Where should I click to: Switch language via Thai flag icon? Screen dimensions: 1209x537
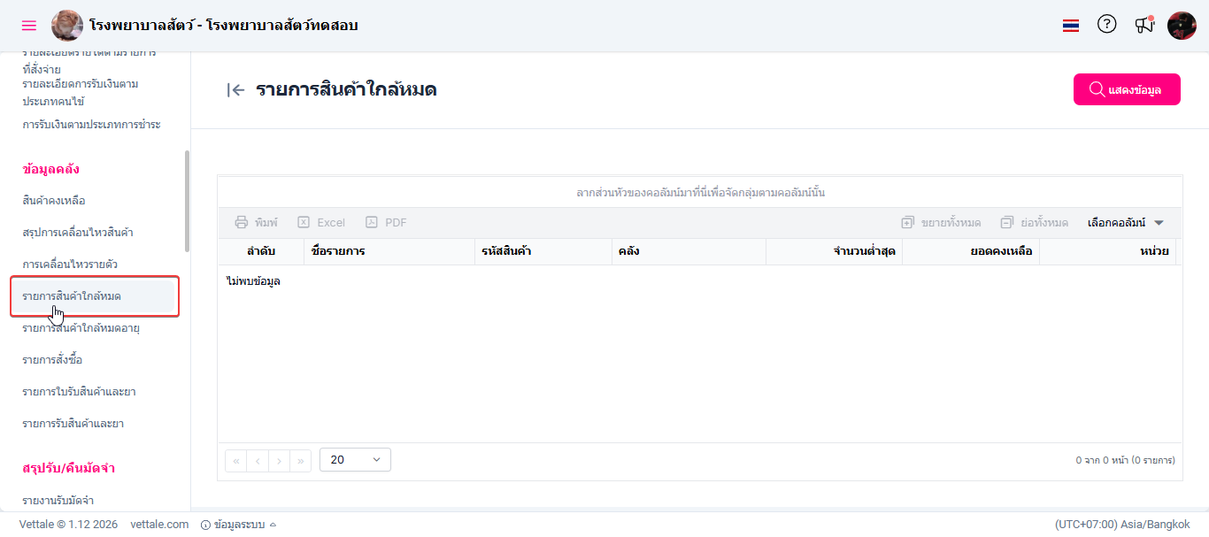coord(1071,26)
